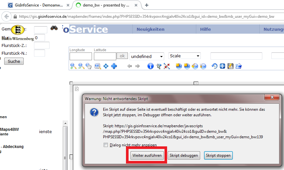Viewport: 284px width, 170px height.
Task: Click the open folder icon
Action: [239, 66]
